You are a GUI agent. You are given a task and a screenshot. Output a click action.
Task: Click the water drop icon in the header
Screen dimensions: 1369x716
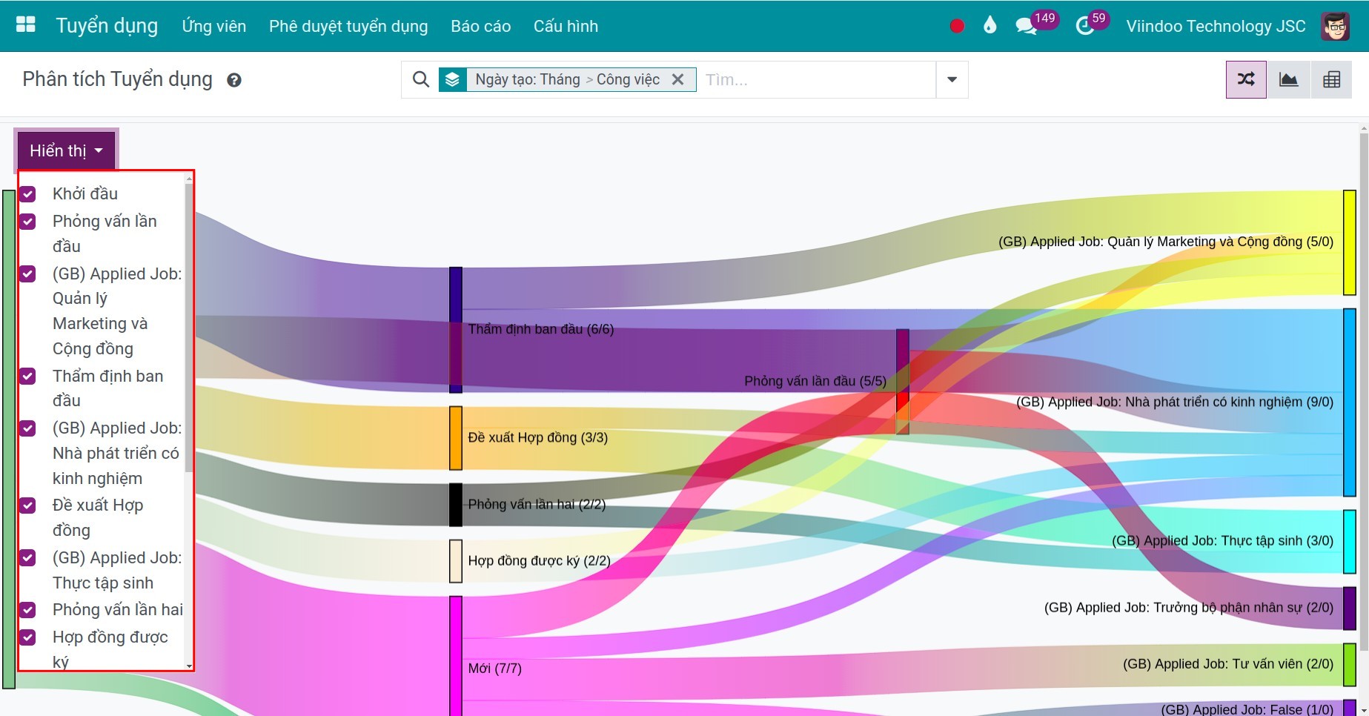click(990, 25)
